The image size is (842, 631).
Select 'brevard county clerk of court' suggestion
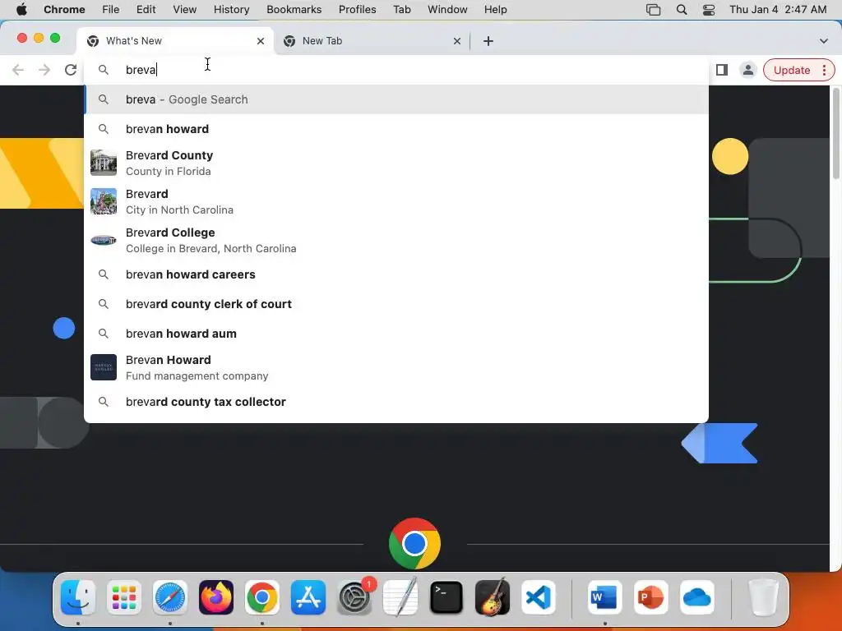396,304
